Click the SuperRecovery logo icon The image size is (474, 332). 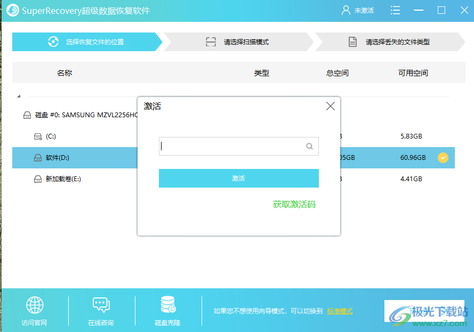pyautogui.click(x=13, y=10)
